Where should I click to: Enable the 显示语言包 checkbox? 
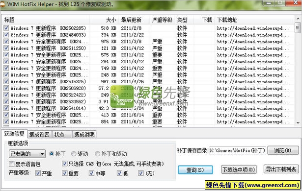(12, 164)
